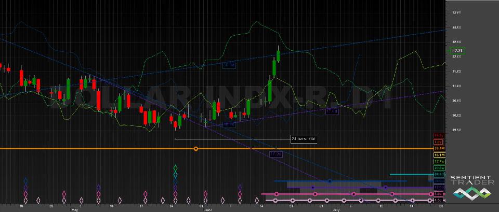The height and width of the screenshot is (212, 499).
Task: Toggle the 17.7w green cycle label
Action: coord(438,162)
